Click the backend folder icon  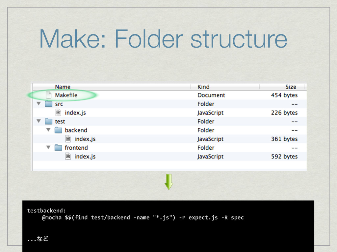tap(58, 130)
